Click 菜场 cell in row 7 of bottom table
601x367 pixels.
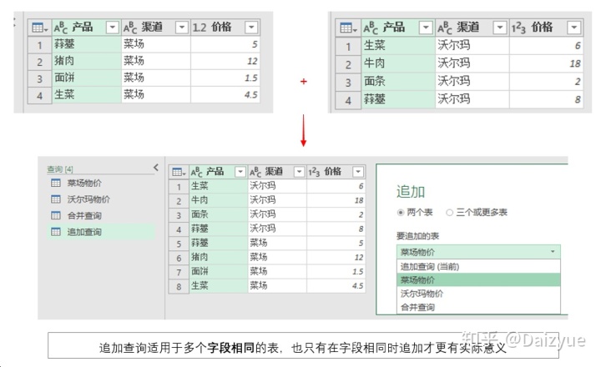point(277,272)
